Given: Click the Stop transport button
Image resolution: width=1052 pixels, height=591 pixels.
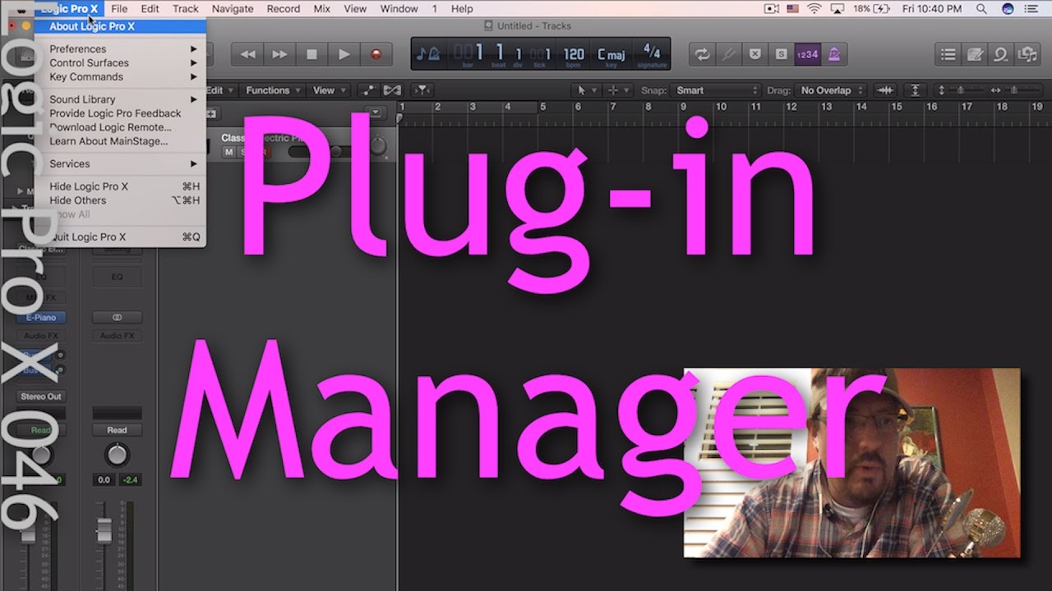Looking at the screenshot, I should [x=311, y=55].
